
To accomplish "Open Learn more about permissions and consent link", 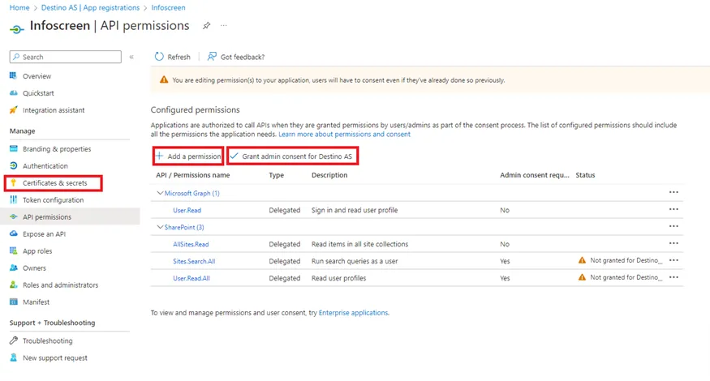I will [x=344, y=135].
